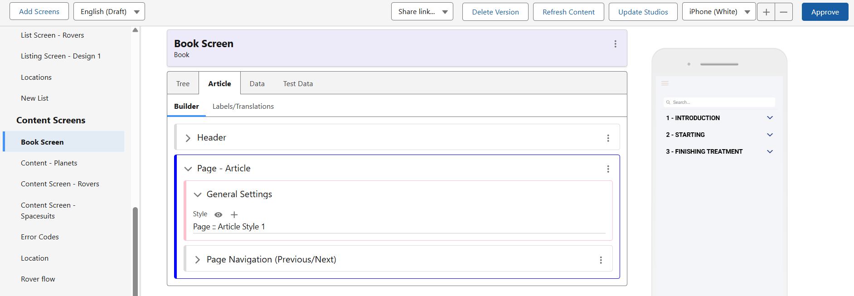This screenshot has width=854, height=296.
Task: Zoom in the device preview
Action: tap(766, 12)
